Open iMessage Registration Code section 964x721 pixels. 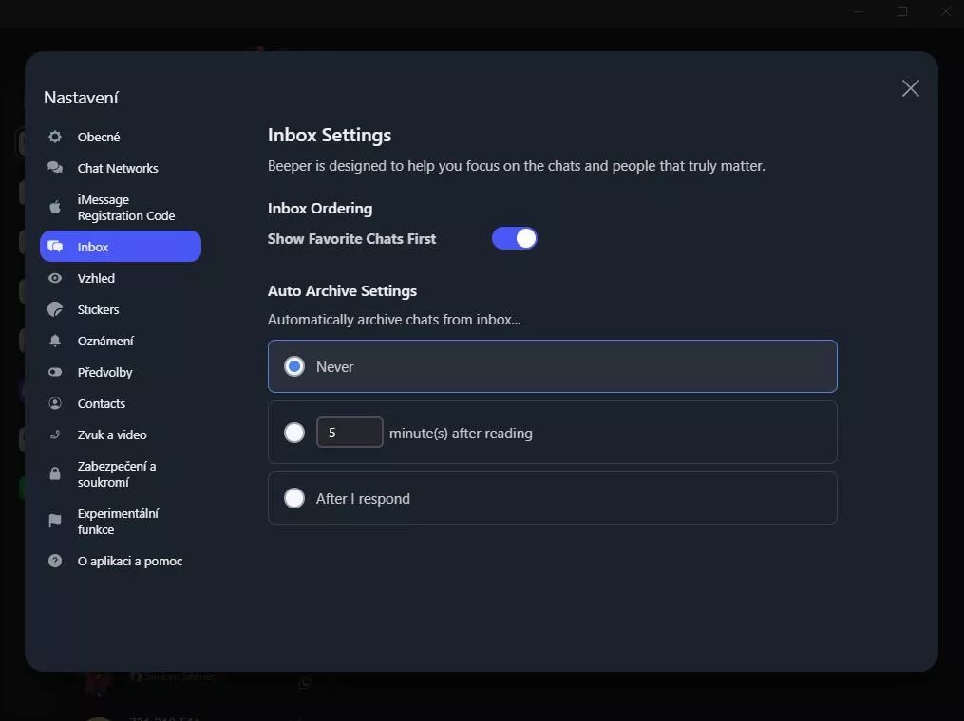point(121,208)
